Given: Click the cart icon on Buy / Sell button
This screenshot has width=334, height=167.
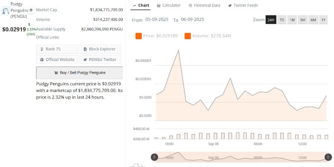Looking at the screenshot, I should point(56,73).
